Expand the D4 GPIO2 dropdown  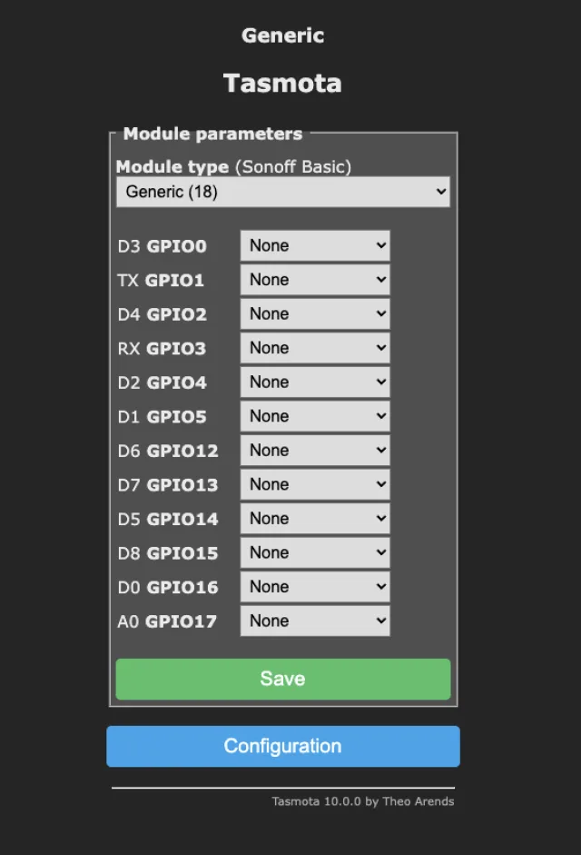point(315,314)
